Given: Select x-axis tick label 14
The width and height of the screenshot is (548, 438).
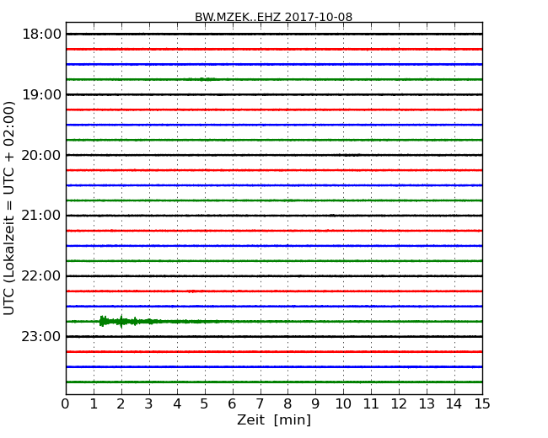Looking at the screenshot, I should [x=454, y=404].
